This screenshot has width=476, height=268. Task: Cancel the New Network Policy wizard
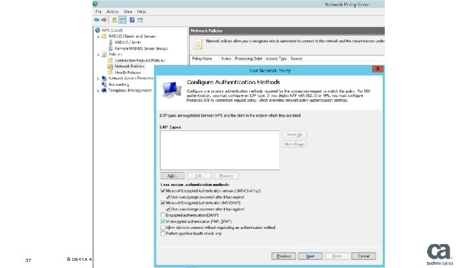click(x=364, y=256)
